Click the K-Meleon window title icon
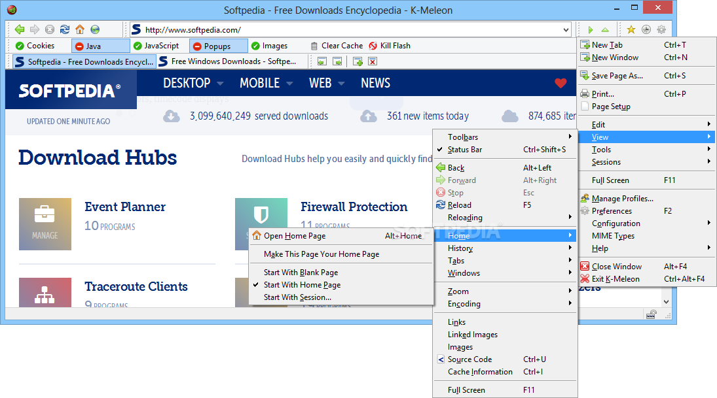717x398 pixels. (12, 10)
